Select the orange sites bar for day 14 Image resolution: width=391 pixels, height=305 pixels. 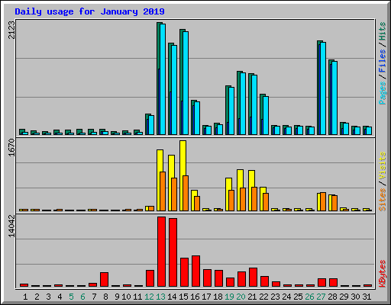[174, 194]
